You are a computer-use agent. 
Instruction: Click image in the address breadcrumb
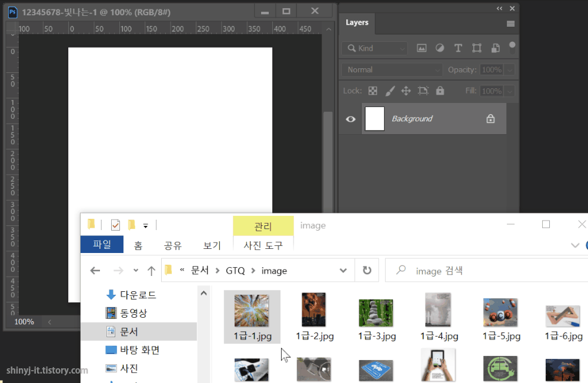pos(274,271)
